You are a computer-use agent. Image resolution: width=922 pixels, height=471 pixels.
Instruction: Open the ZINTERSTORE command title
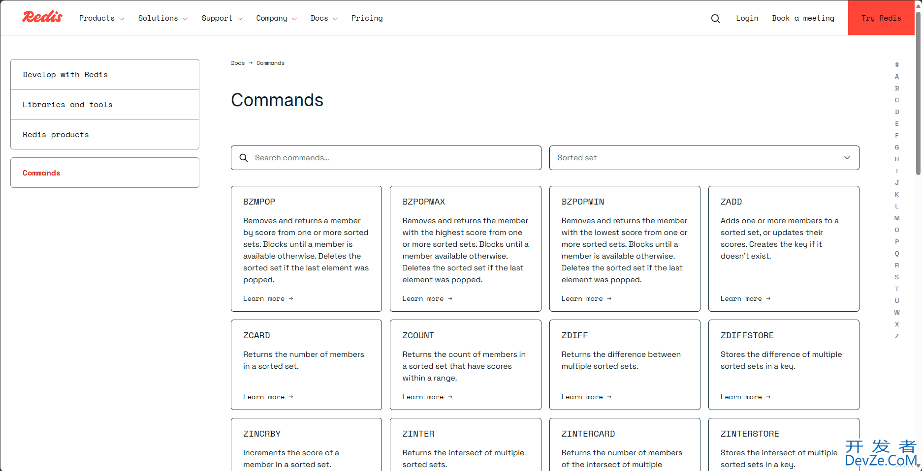(750, 434)
